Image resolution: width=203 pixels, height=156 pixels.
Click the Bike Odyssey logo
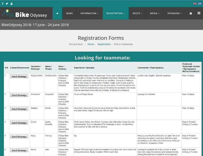coord(24,14)
